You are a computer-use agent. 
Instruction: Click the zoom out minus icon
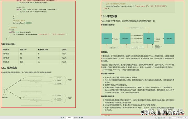[x=170, y=117]
